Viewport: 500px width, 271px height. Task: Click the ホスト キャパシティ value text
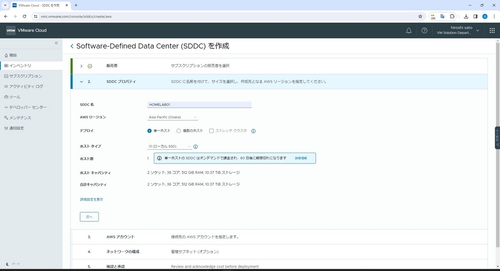tap(194, 172)
